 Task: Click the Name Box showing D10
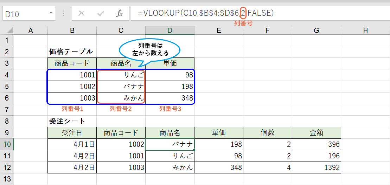point(25,14)
